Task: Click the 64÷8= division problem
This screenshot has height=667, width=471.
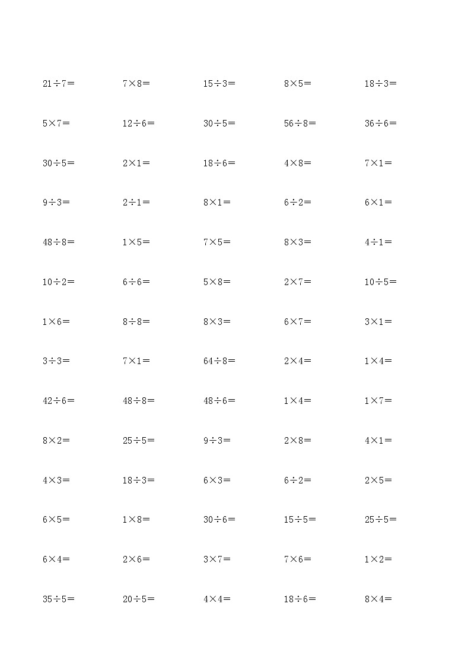Action: (x=219, y=361)
